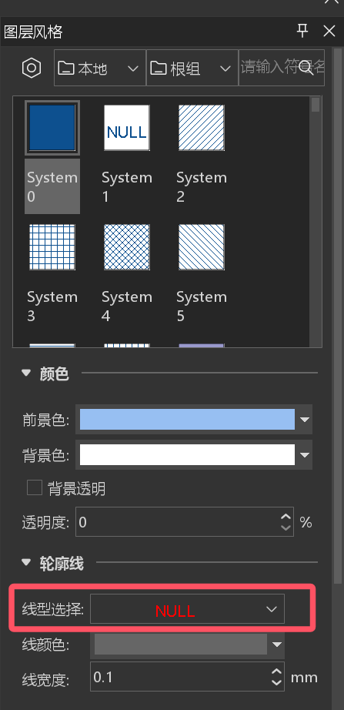Open the 前景色 blue color swatch
Viewport: 344px width, 710px height.
(x=187, y=419)
